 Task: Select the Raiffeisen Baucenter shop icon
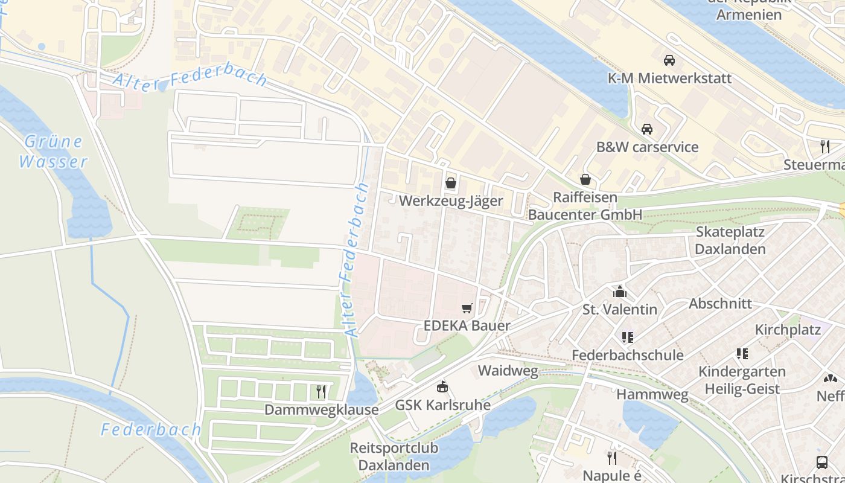585,179
